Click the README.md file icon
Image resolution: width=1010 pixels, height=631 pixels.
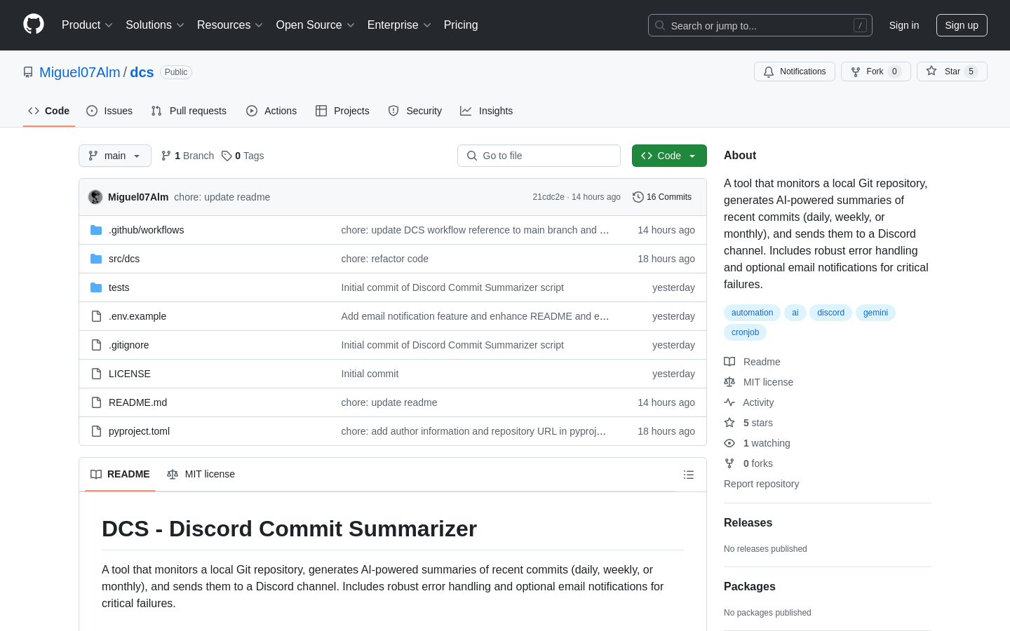[96, 402]
